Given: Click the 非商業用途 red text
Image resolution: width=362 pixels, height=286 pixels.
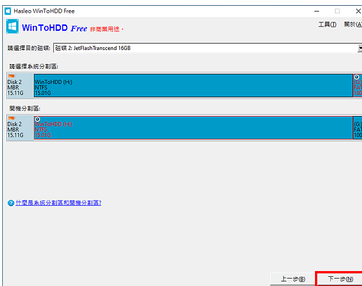Looking at the screenshot, I should coord(107,29).
